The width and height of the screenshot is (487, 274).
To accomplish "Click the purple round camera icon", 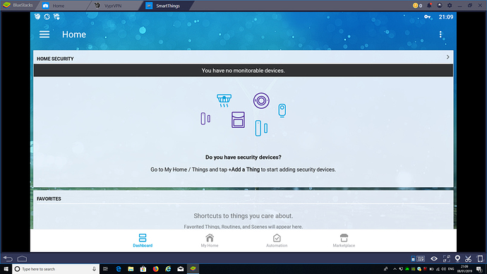I will pos(261,101).
